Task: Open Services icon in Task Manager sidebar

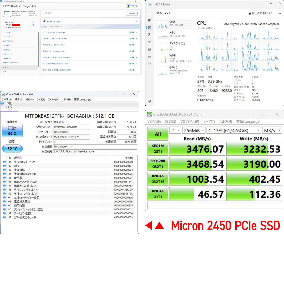Action: click(150, 64)
